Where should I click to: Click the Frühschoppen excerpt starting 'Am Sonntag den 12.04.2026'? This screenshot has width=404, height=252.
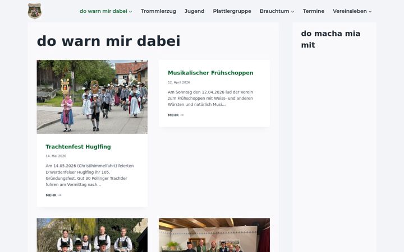210,98
